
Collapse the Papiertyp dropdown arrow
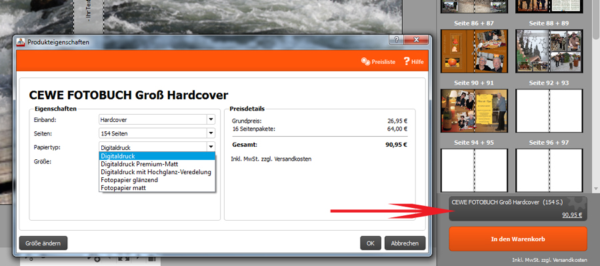coord(211,147)
